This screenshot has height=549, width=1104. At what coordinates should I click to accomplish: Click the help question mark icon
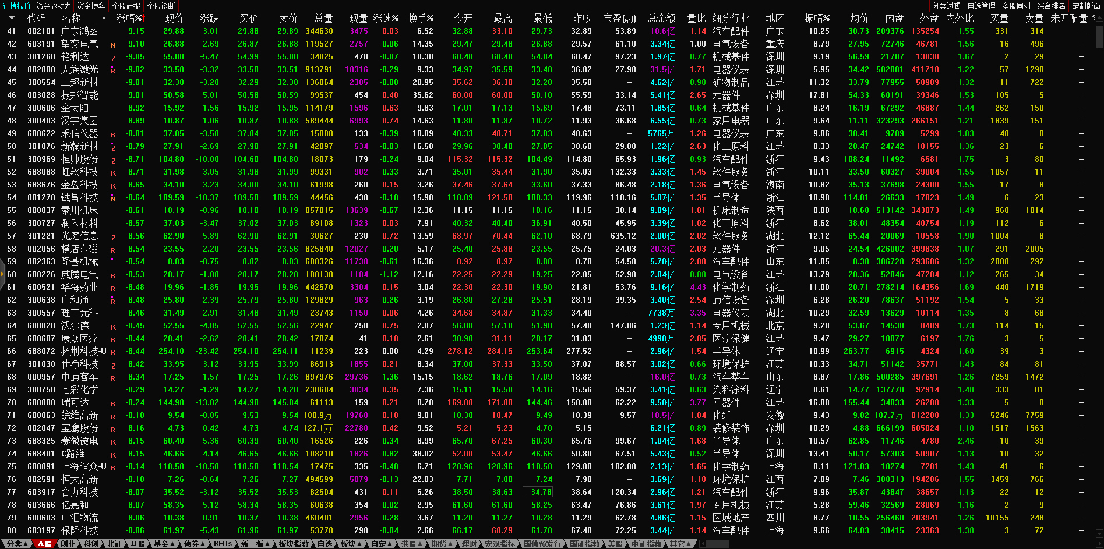click(x=1094, y=18)
